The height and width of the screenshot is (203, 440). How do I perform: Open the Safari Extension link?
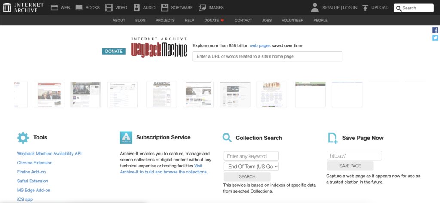click(x=33, y=181)
